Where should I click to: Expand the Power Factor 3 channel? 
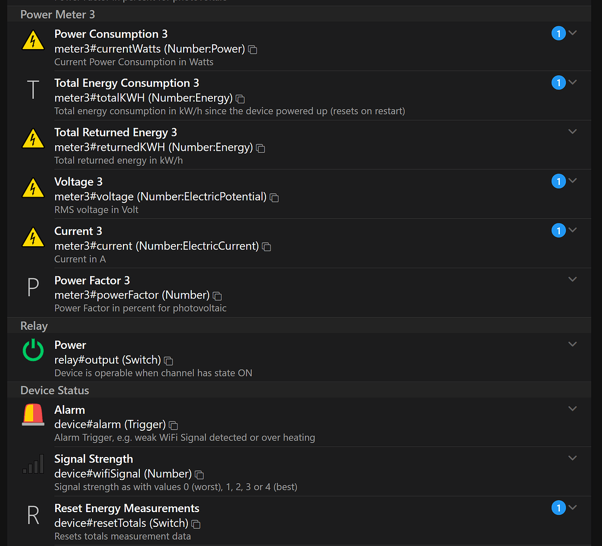tap(573, 279)
